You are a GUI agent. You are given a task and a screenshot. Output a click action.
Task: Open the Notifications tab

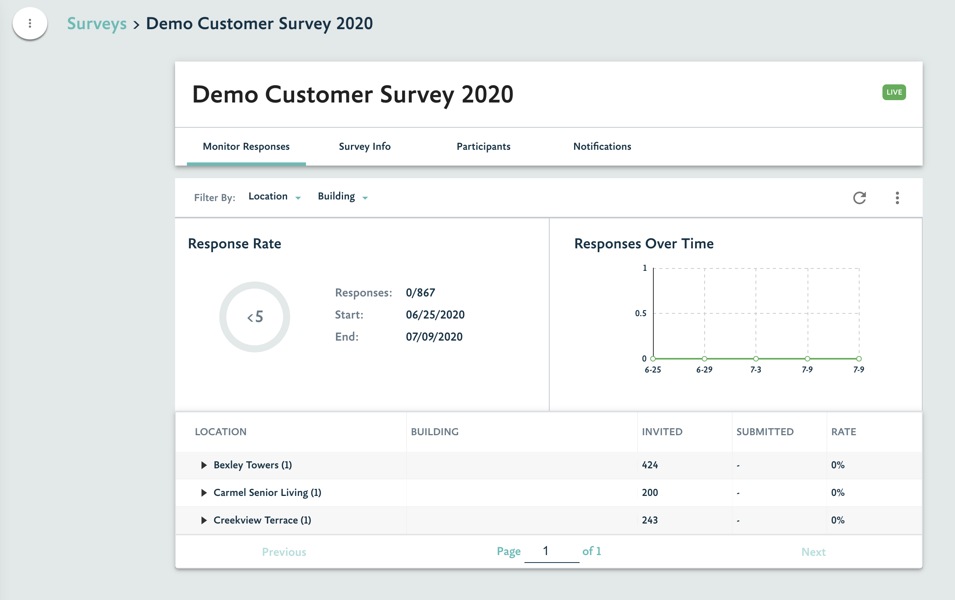click(602, 146)
